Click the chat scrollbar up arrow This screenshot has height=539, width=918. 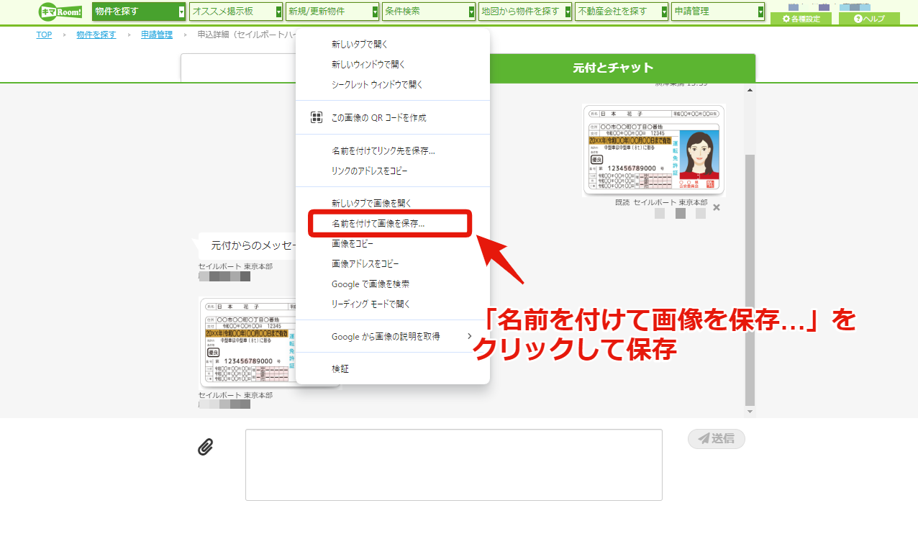click(x=750, y=90)
